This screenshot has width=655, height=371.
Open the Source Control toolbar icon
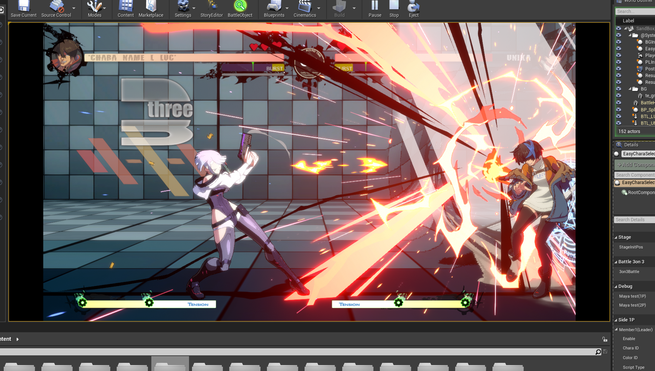(56, 6)
